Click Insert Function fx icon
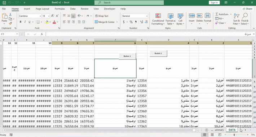The image size is (256, 137). pos(42,34)
